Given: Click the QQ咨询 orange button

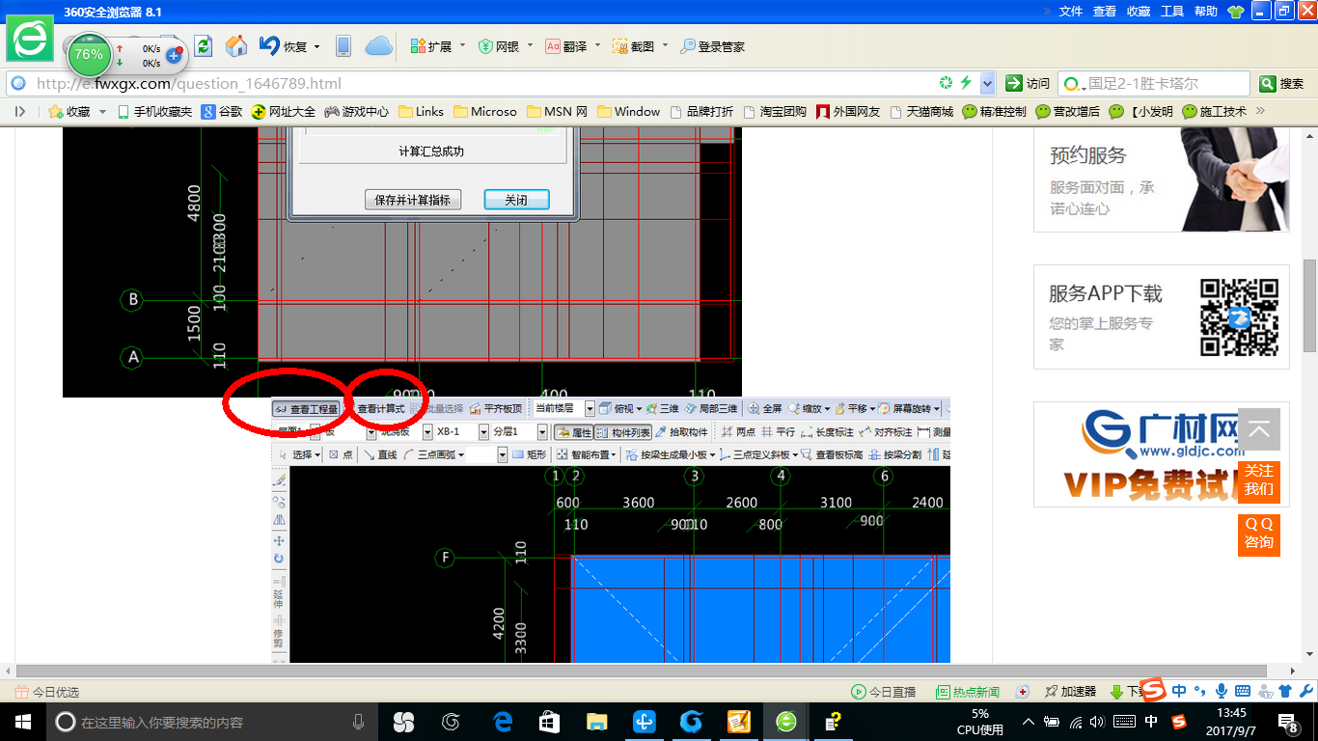Looking at the screenshot, I should click(x=1259, y=535).
